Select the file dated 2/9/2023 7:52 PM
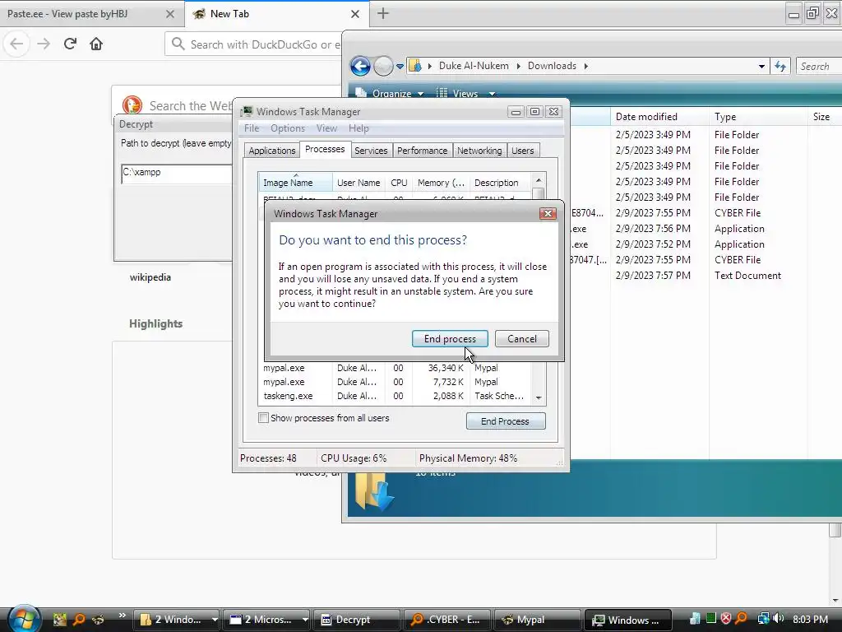This screenshot has height=632, width=842. [653, 244]
